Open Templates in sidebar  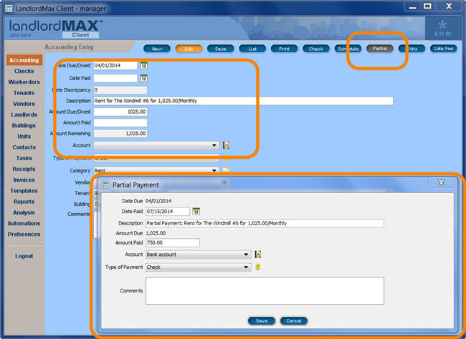pos(24,191)
